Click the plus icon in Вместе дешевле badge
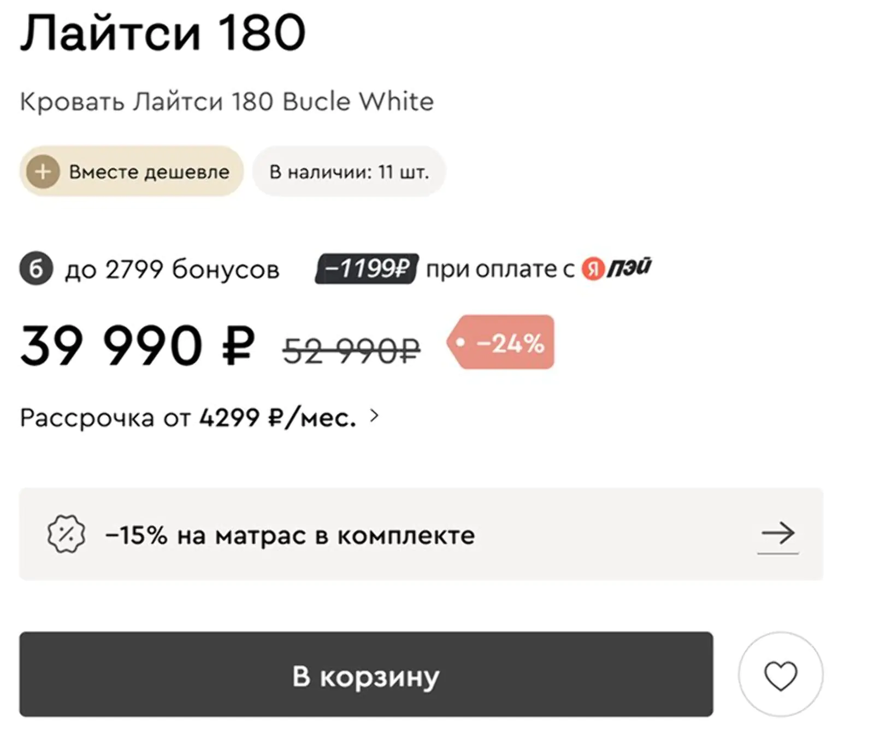Image resolution: width=874 pixels, height=745 pixels. tap(43, 172)
